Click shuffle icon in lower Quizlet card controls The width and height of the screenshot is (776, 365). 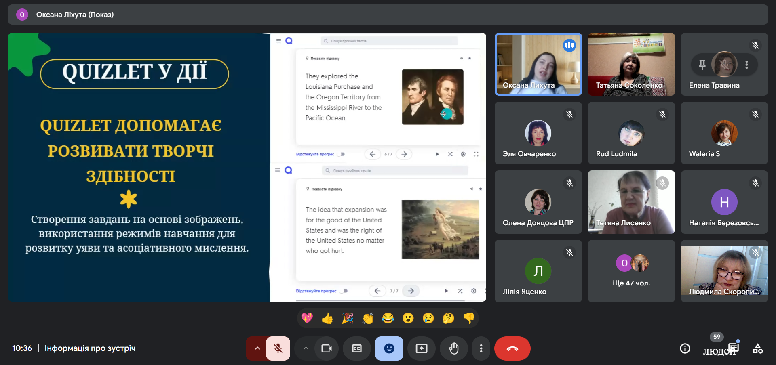(460, 291)
